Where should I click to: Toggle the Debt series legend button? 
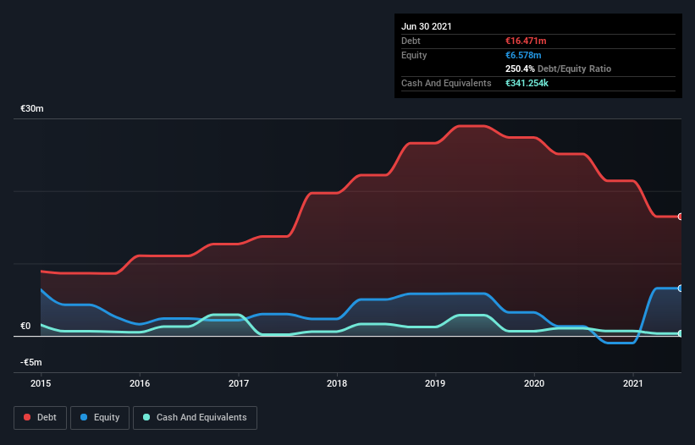click(x=41, y=418)
